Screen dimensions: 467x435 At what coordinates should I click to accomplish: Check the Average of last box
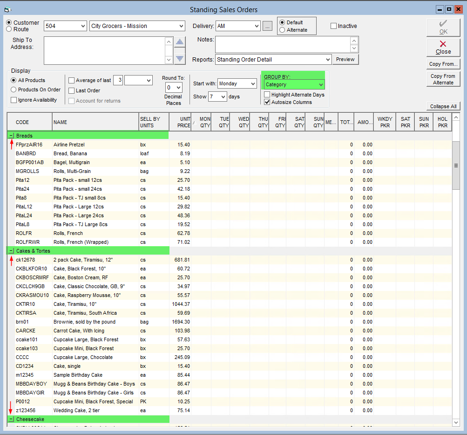point(72,81)
